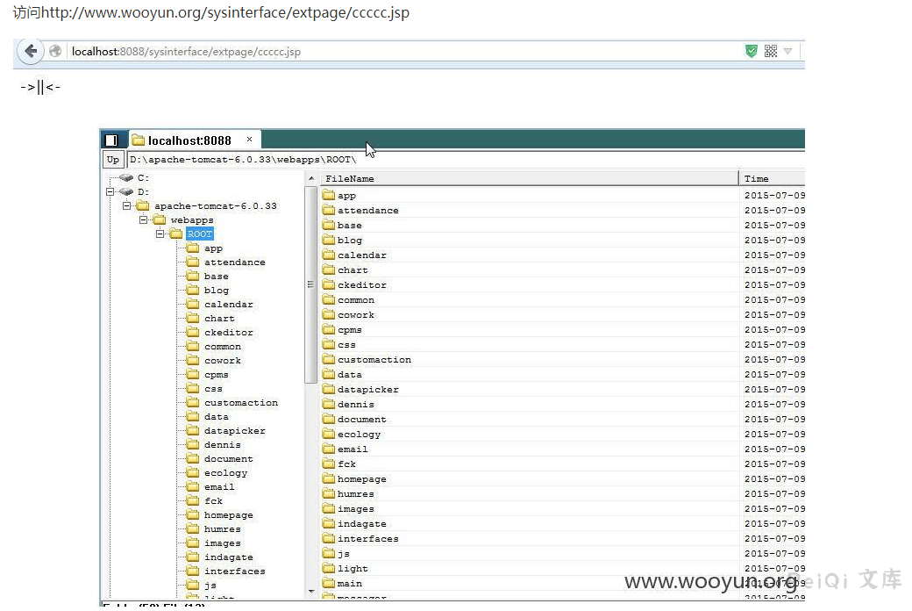Viewport: 912px width, 611px height.
Task: Open the homepage folder icon in file list
Action: tap(329, 478)
